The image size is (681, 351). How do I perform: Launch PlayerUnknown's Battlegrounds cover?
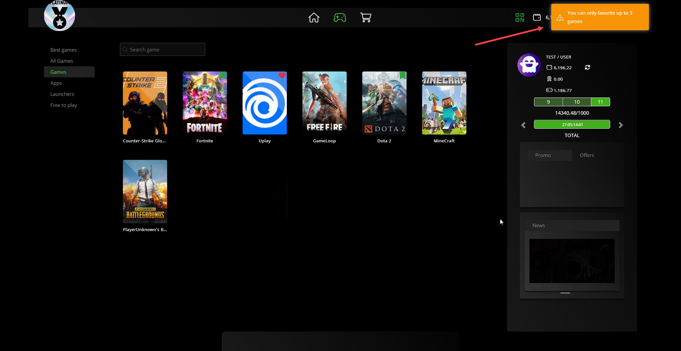pyautogui.click(x=145, y=192)
